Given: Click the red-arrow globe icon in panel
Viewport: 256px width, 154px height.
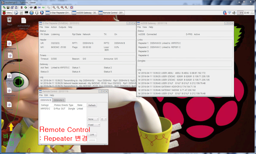Looking at the screenshot, I should 42,13.
